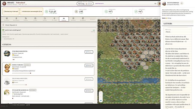Viewport: 195px width, 109px height.
Task: Select the VALUE map overlay
Action: pyautogui.click(x=121, y=18)
